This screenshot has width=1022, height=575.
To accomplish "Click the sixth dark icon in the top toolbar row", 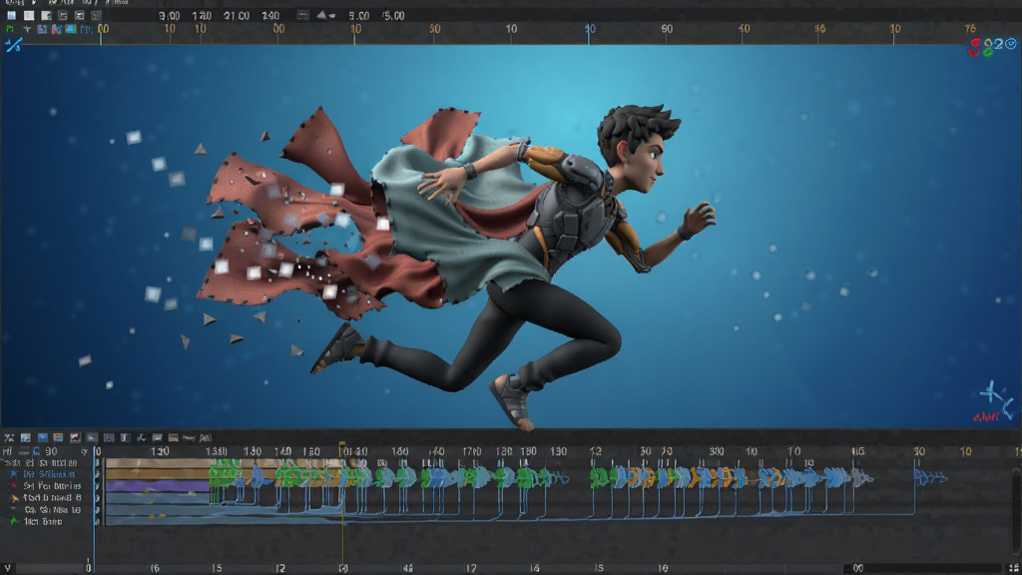I will click(x=97, y=15).
